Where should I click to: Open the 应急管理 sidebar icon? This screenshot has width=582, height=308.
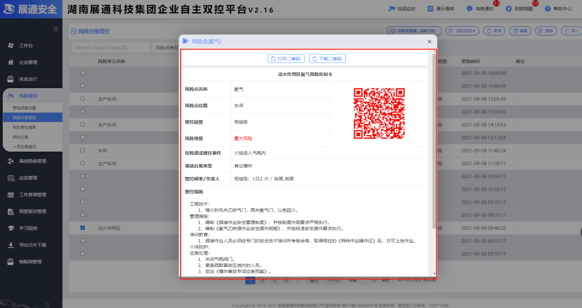coord(11,178)
